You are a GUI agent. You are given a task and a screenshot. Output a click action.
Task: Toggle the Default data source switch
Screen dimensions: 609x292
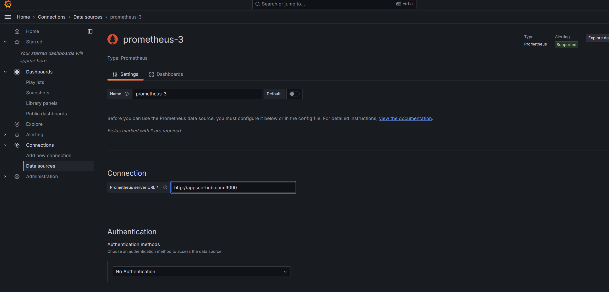(x=294, y=94)
